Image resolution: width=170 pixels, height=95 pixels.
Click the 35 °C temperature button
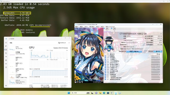pos(158,51)
